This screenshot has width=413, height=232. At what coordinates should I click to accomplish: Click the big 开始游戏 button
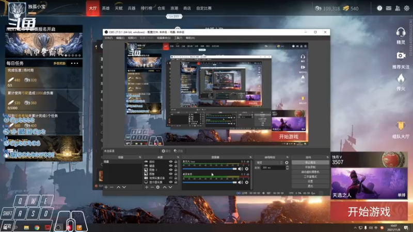(x=369, y=211)
